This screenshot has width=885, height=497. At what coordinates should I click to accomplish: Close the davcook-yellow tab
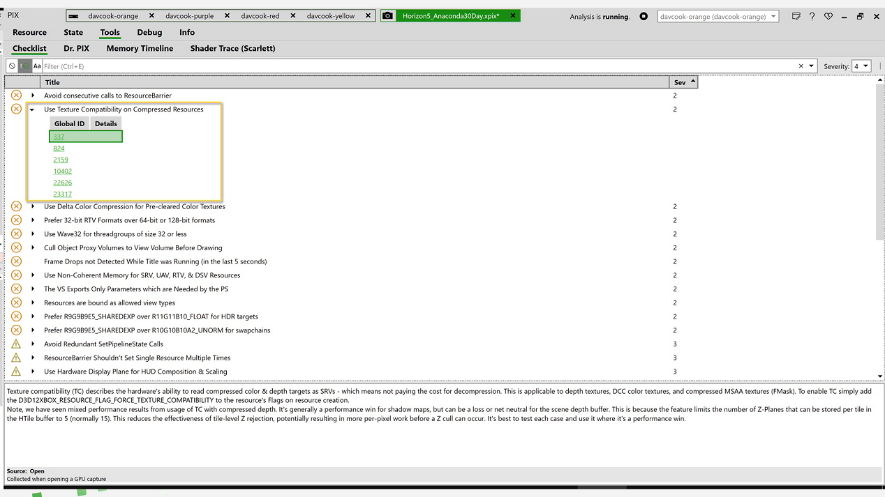click(368, 15)
